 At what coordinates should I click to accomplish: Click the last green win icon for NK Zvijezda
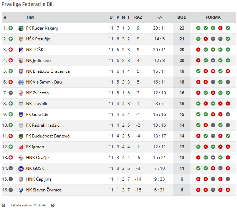[228, 93]
